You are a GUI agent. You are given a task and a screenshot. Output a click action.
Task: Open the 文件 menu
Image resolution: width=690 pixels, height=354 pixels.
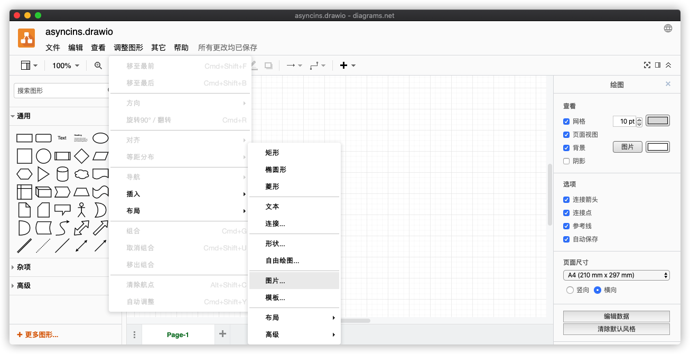[x=53, y=48]
